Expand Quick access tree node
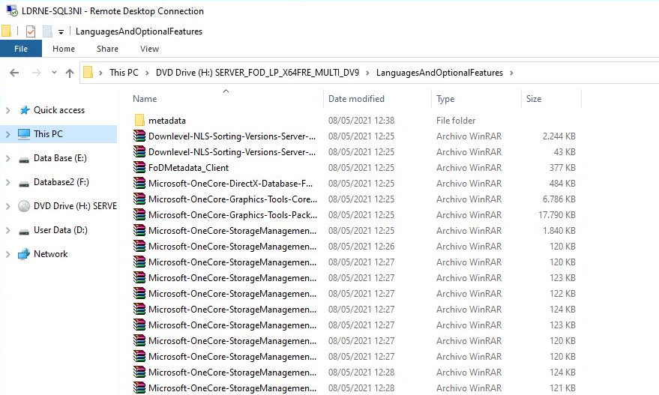Viewport: 659px width, 395px height. pyautogui.click(x=8, y=110)
